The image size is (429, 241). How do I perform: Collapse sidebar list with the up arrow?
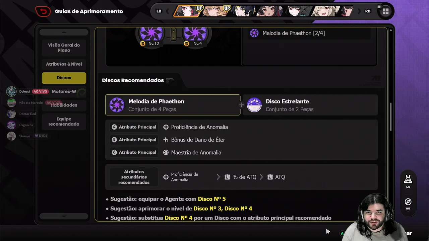64,32
